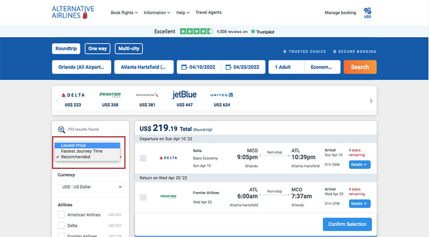
Task: Click the US$ 223 Delta price
Action: [x=73, y=105]
